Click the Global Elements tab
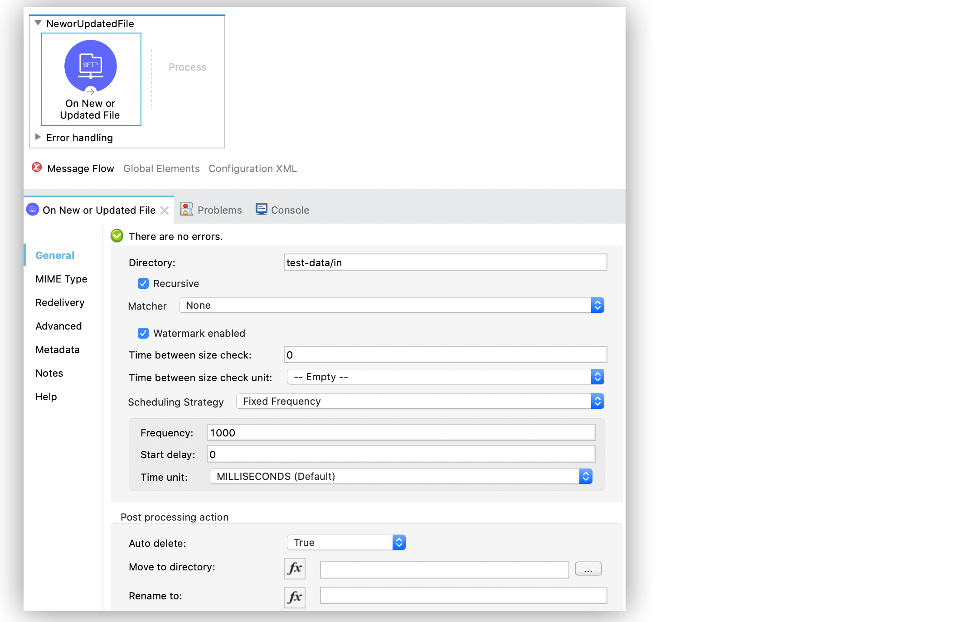Viewport: 971px width, 622px height. click(160, 168)
